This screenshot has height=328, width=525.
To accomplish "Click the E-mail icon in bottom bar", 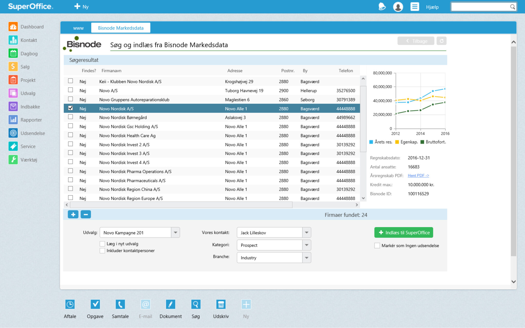I will [145, 304].
